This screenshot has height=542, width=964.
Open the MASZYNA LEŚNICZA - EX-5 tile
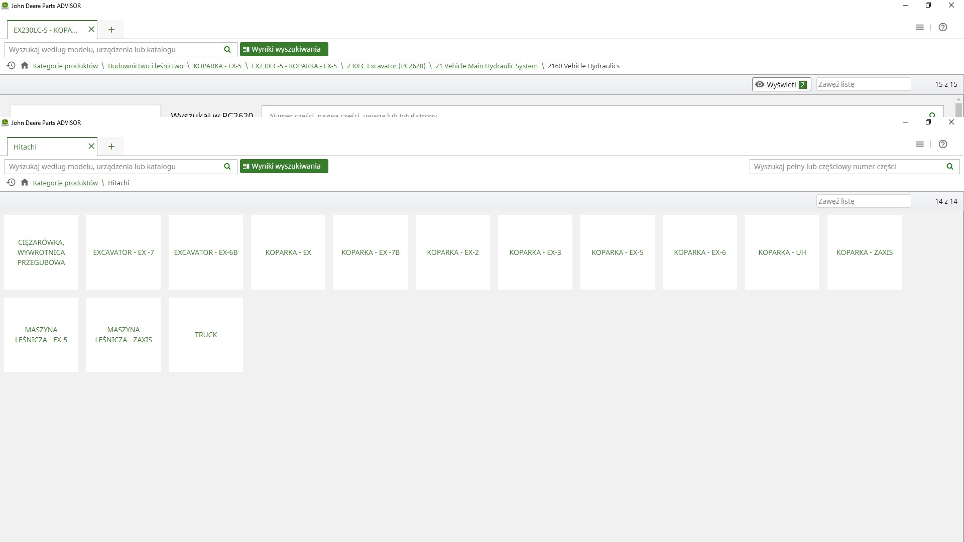41,335
